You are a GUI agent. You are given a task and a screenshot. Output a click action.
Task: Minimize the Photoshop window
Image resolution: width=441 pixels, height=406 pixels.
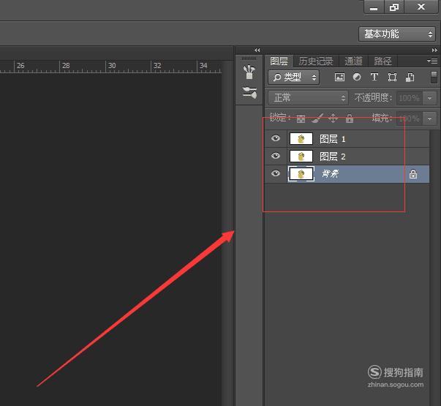point(374,7)
